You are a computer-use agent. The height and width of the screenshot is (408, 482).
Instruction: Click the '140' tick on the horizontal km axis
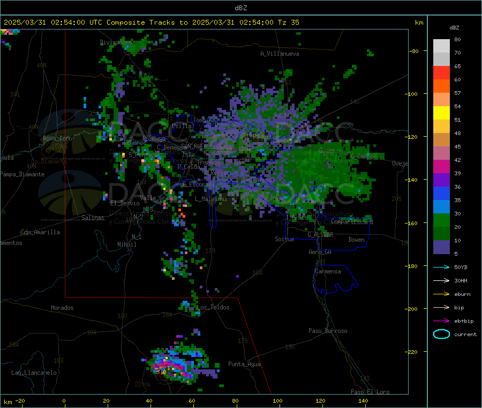pyautogui.click(x=363, y=400)
